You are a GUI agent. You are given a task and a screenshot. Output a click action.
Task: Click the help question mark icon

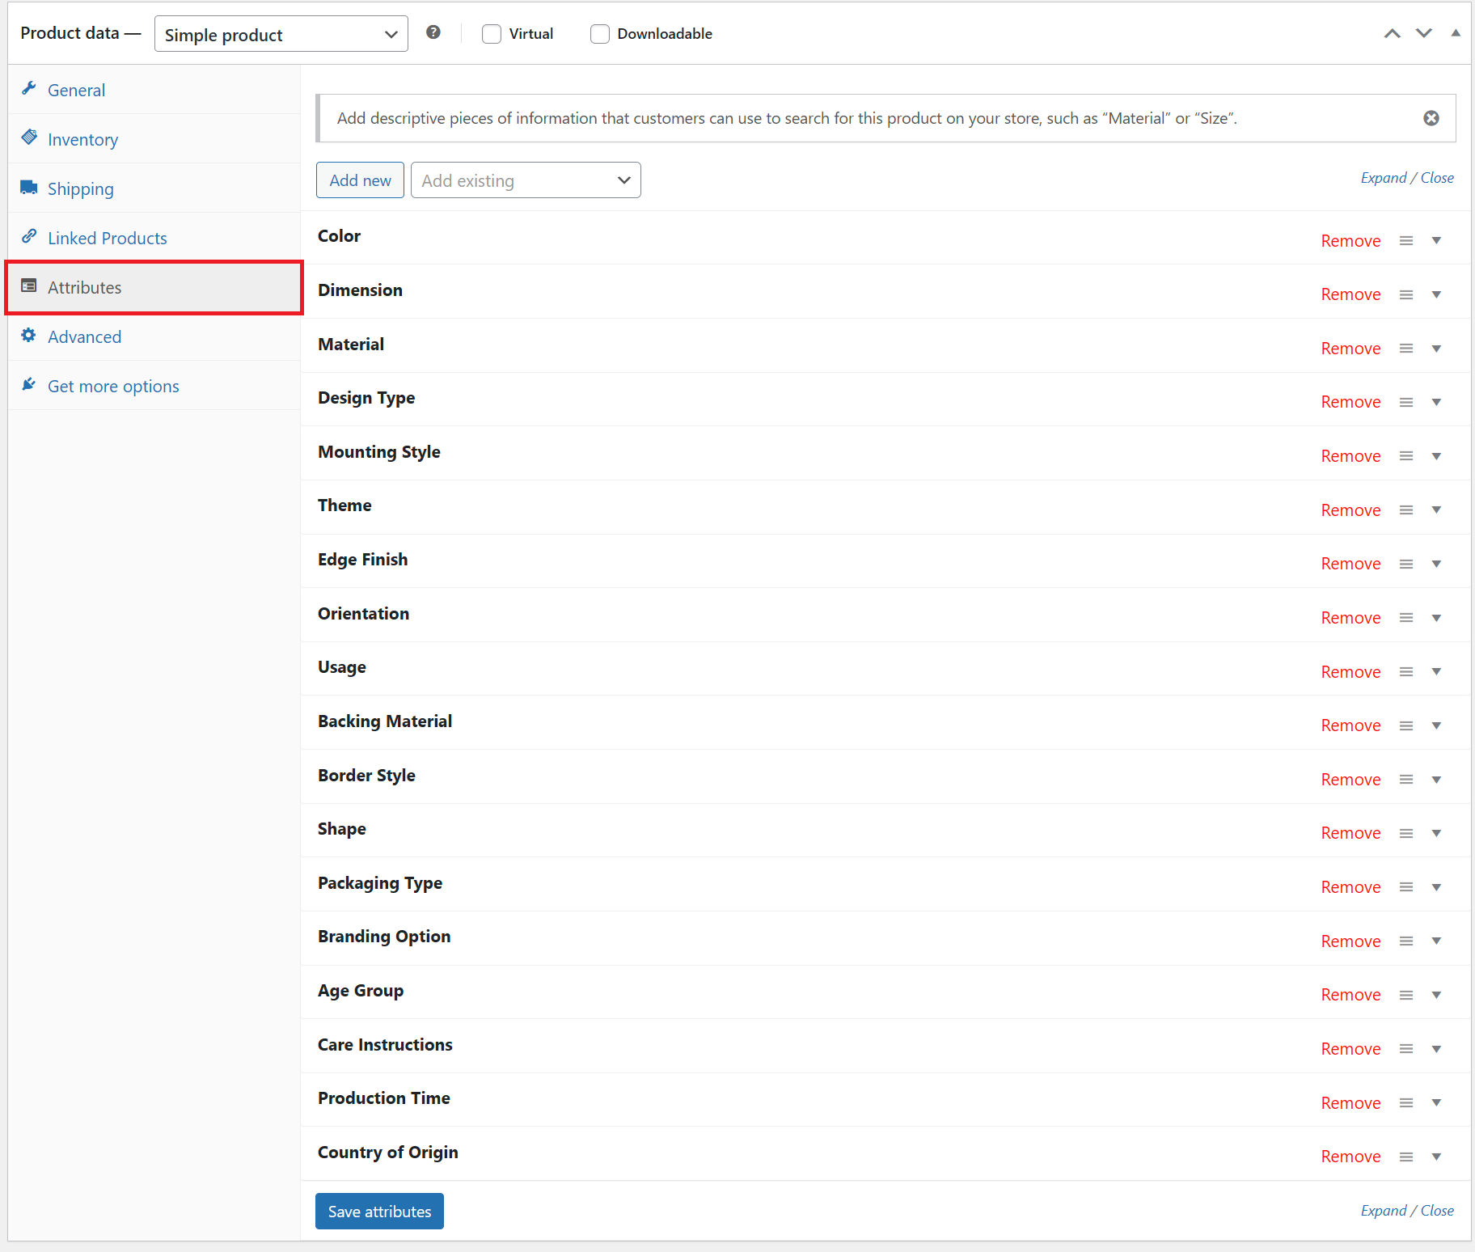433,32
